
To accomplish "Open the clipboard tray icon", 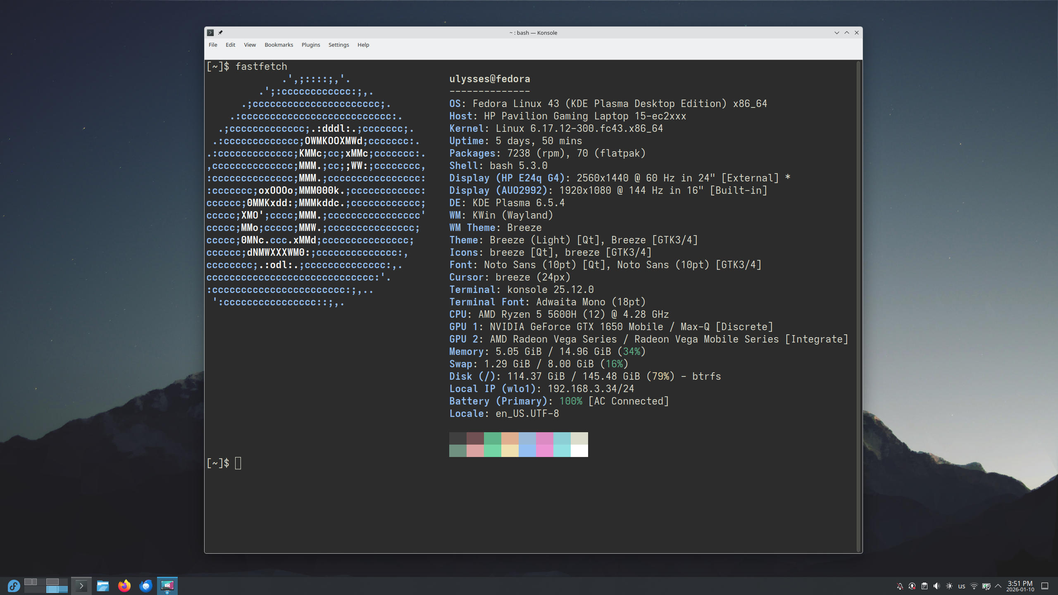I will click(x=925, y=586).
